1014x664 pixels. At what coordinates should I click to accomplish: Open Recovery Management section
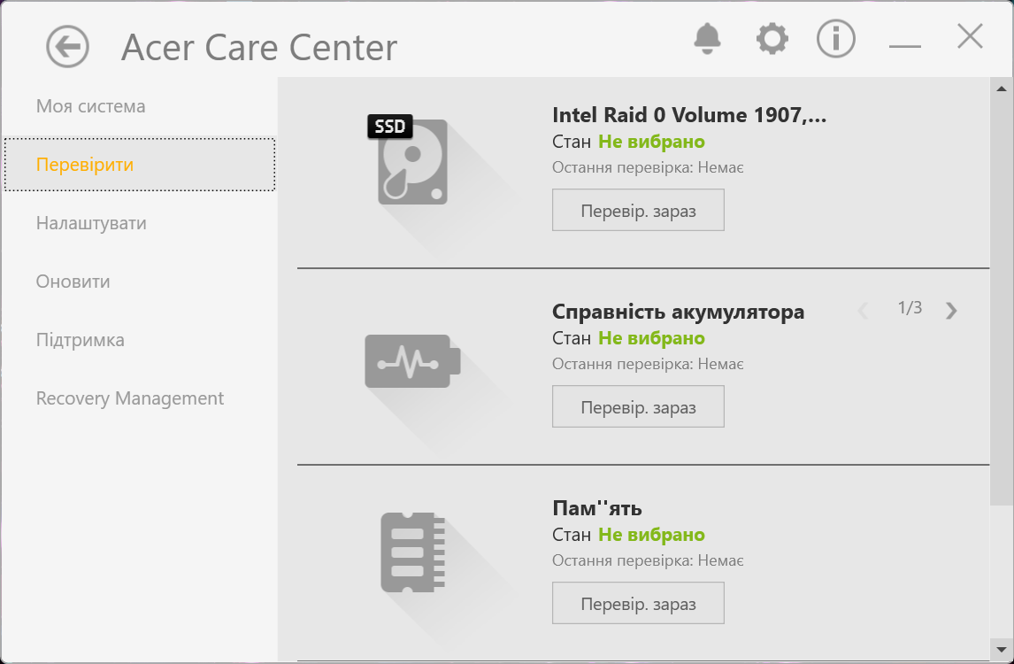point(130,398)
